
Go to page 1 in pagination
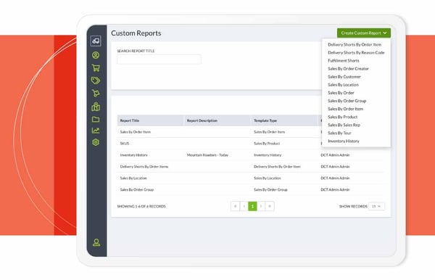coord(252,206)
